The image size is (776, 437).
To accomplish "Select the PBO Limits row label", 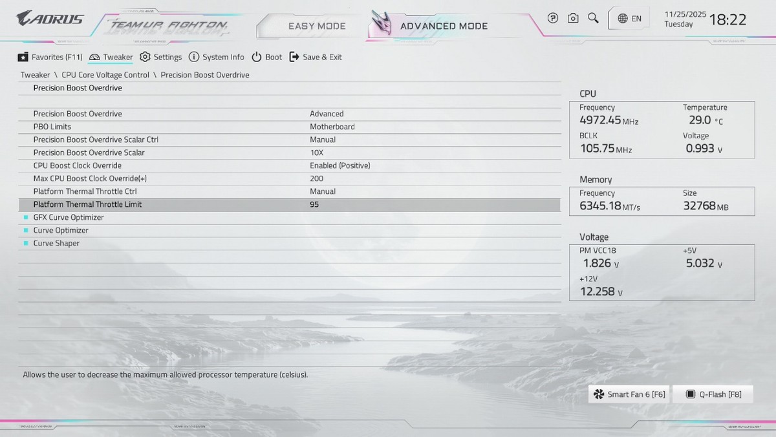I will tap(52, 127).
